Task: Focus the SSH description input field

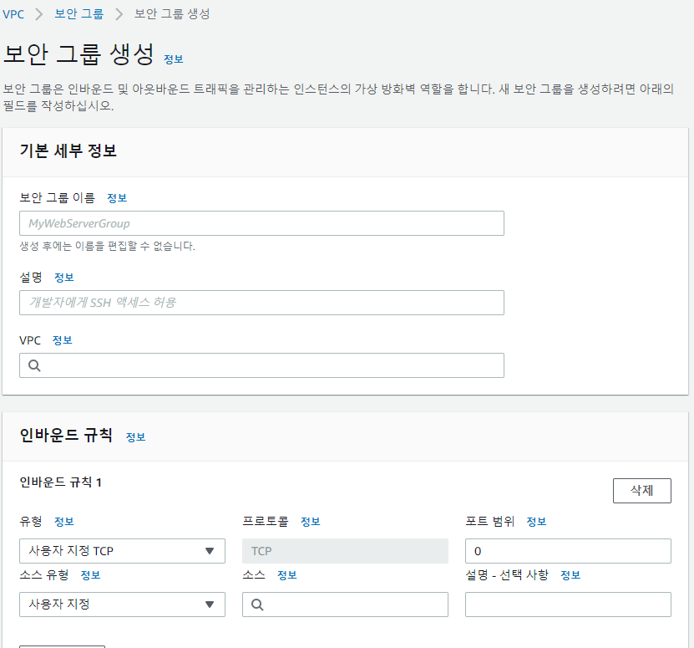Action: point(261,303)
